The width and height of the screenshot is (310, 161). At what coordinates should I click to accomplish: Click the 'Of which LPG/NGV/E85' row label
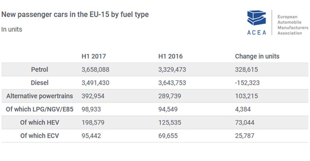(x=39, y=109)
